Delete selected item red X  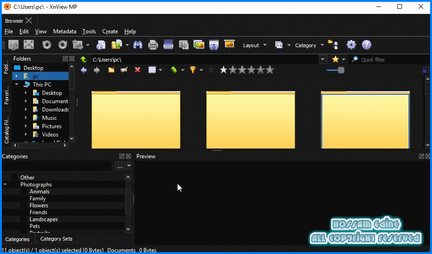click(137, 70)
